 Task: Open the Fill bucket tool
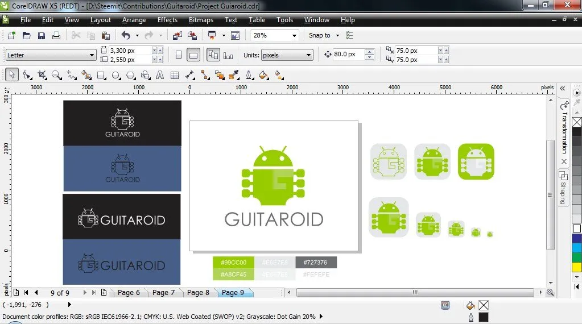263,75
